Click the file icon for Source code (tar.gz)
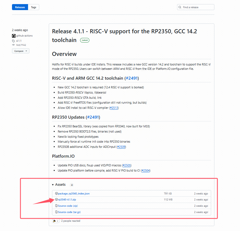The image size is (240, 231). (x=56, y=212)
